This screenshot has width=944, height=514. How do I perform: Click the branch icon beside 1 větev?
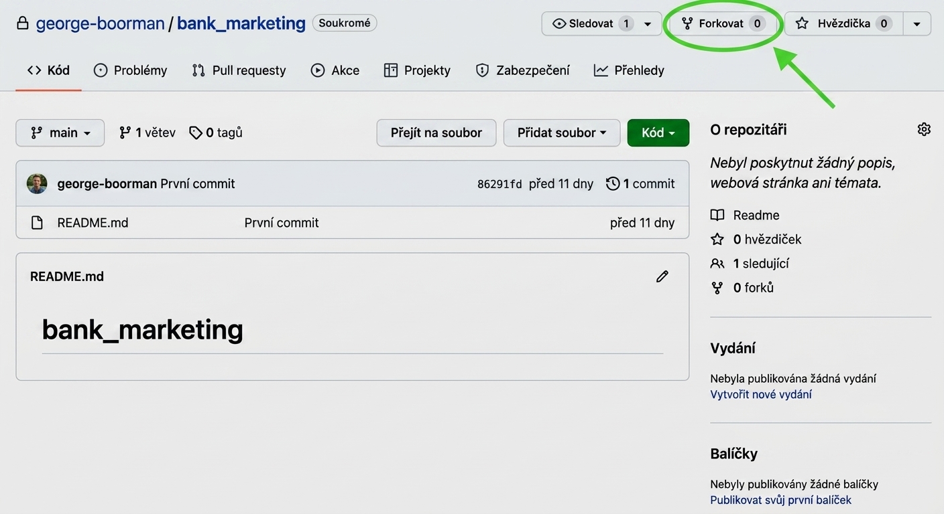point(125,133)
